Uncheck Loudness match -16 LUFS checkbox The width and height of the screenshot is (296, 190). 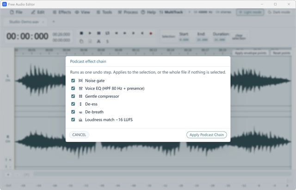73,120
